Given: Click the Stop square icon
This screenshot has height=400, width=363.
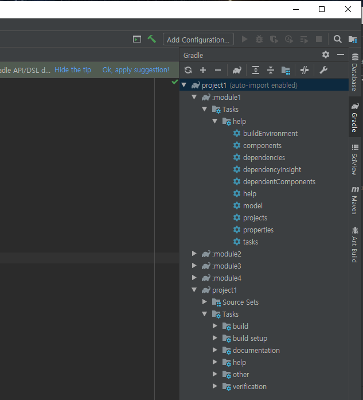Looking at the screenshot, I should click(319, 39).
